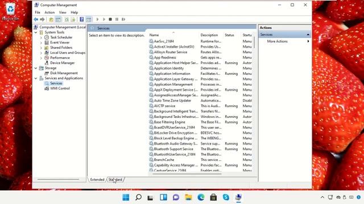
Task: Click the Refresh toolbar icon
Action: point(67,19)
